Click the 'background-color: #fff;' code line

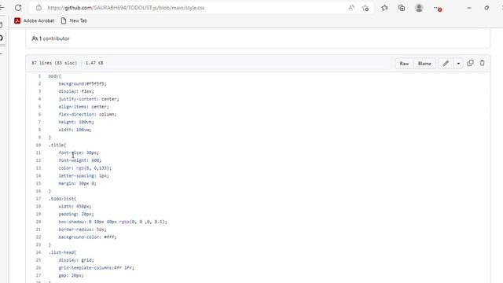87,237
